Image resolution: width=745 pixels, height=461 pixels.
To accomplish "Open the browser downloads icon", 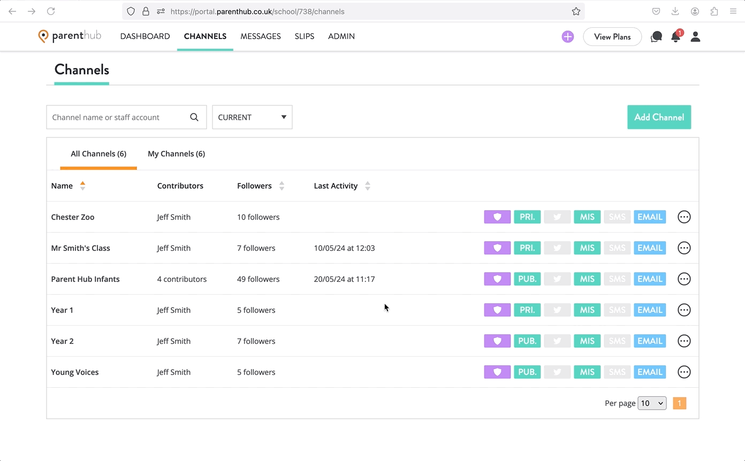I will click(x=675, y=11).
